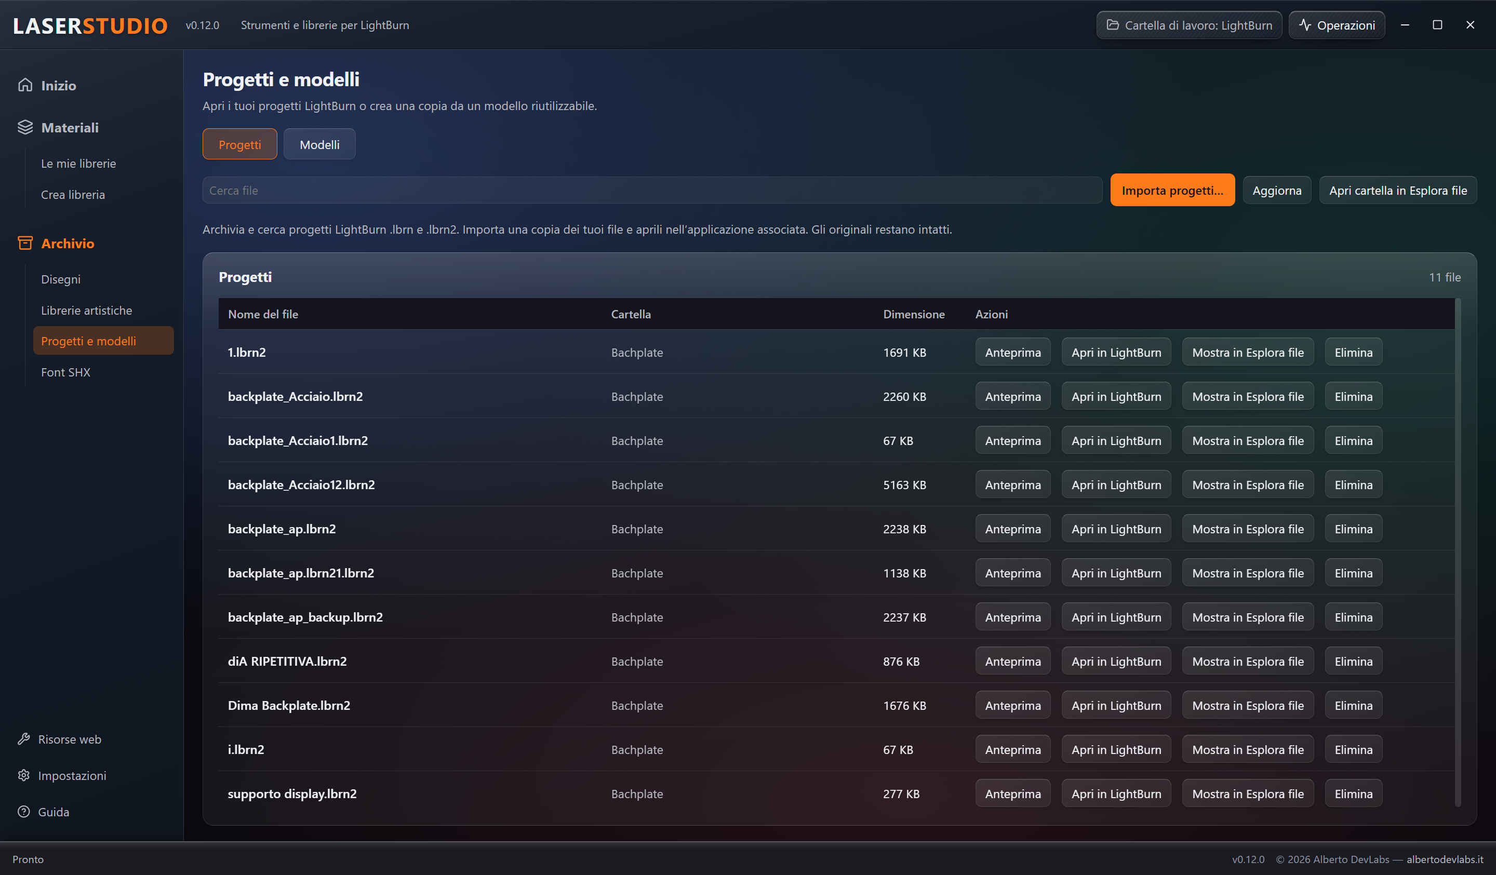1496x875 pixels.
Task: Click the Importa progetti button
Action: 1172,190
